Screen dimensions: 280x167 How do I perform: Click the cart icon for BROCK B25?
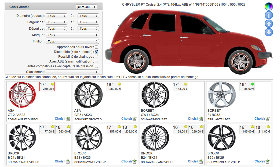[x=268, y=161]
